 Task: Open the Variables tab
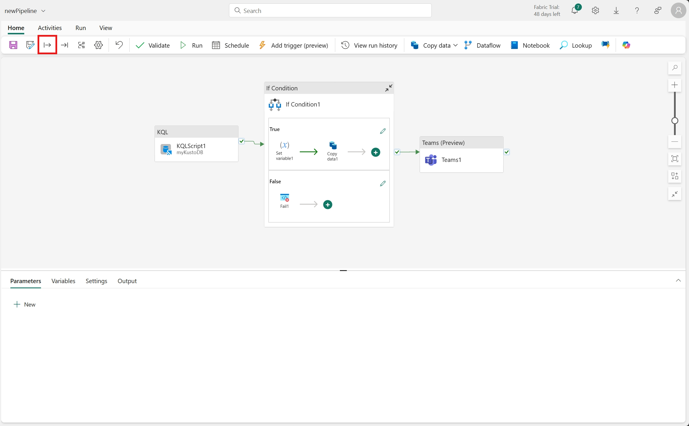point(63,281)
